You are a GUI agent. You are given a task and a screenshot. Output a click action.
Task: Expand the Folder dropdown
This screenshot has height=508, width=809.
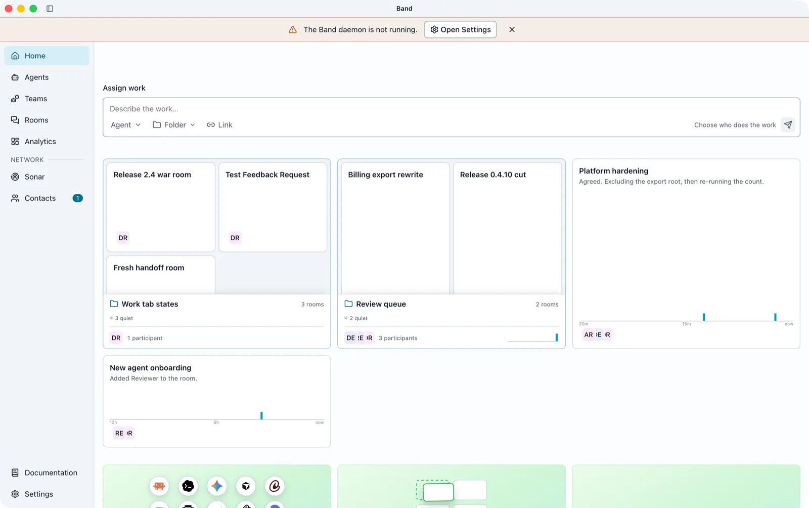click(174, 125)
